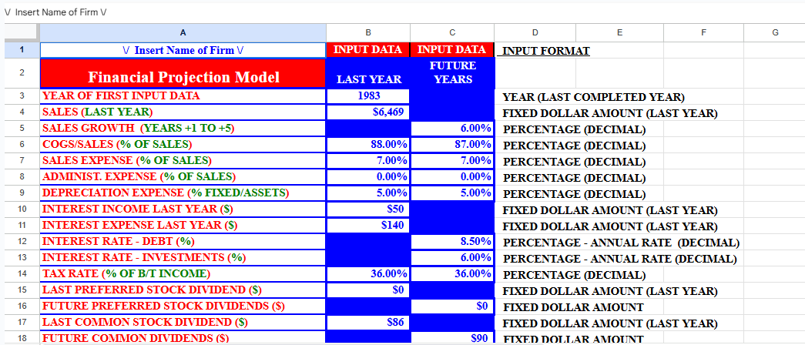Click row header 10

tap(19, 209)
